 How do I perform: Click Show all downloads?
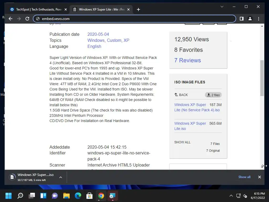click(244, 177)
